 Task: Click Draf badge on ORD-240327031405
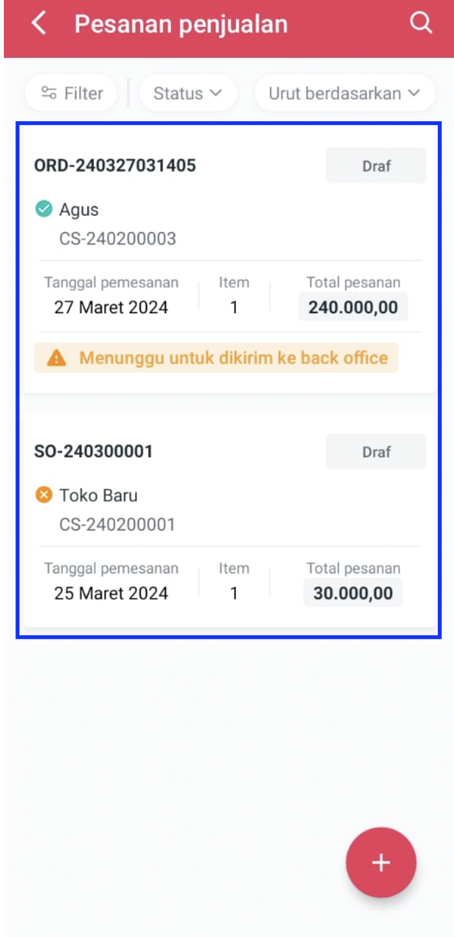pyautogui.click(x=376, y=166)
